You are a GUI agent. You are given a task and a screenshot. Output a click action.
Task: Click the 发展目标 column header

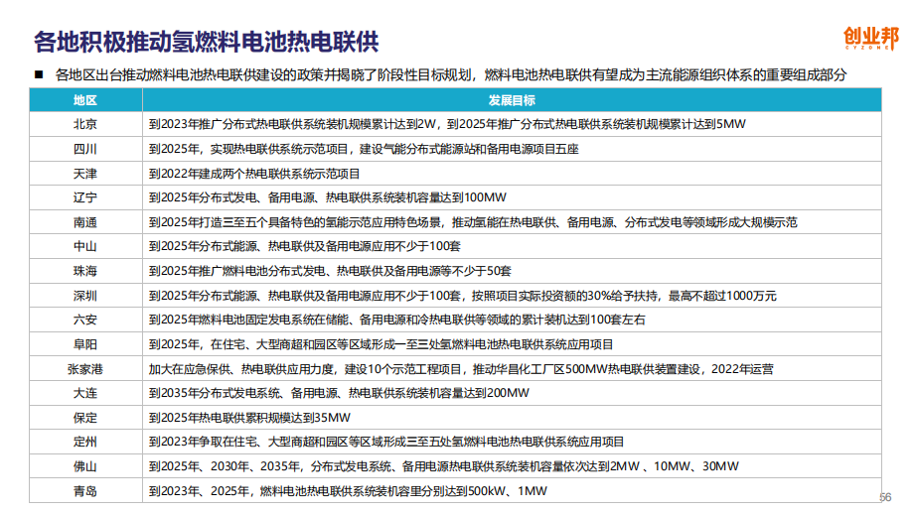[512, 100]
